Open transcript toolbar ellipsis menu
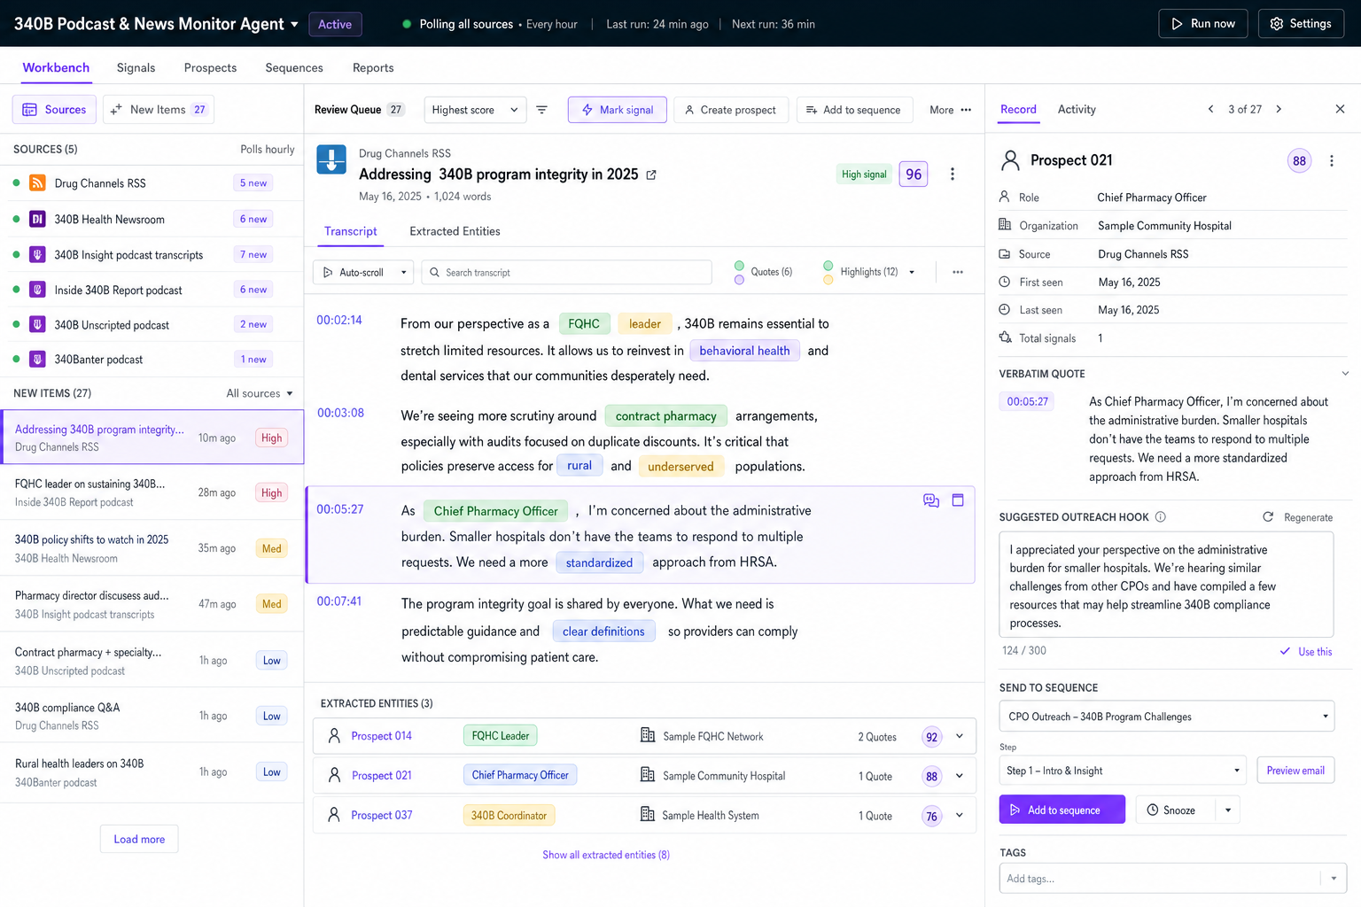1361x907 pixels. [958, 272]
